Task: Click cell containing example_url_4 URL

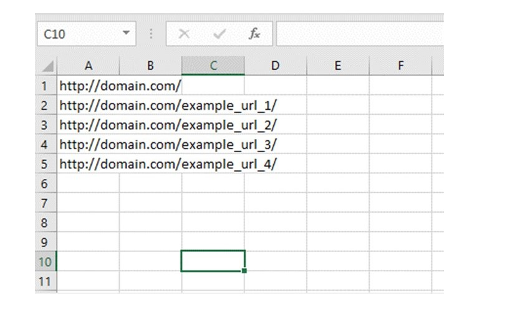Action: pos(89,165)
